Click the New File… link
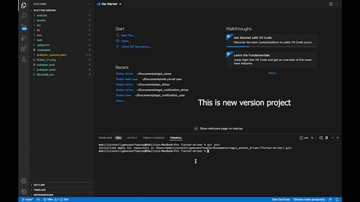Screen dimensions: 360x202 128,35
